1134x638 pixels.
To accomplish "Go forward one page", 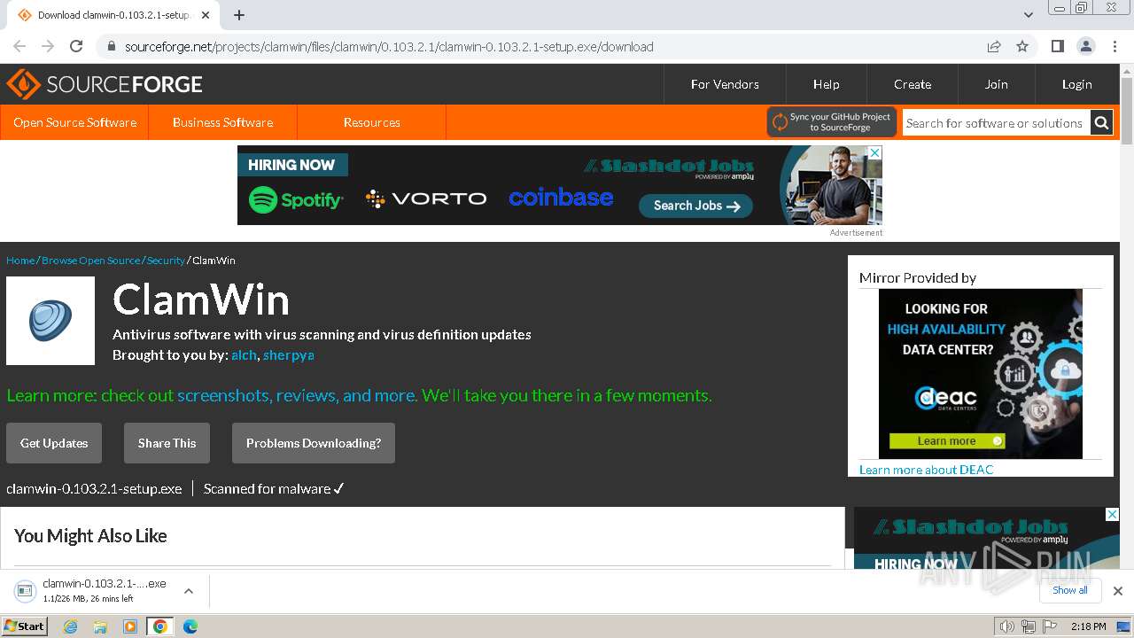I will click(x=48, y=46).
